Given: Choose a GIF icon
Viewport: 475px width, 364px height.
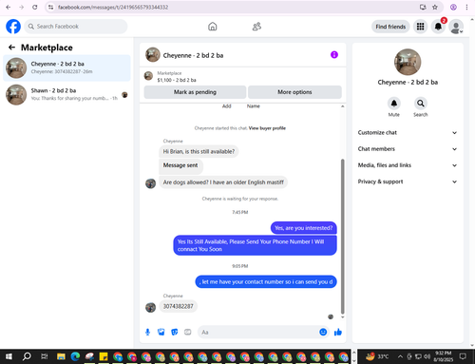Looking at the screenshot, I should [x=188, y=332].
